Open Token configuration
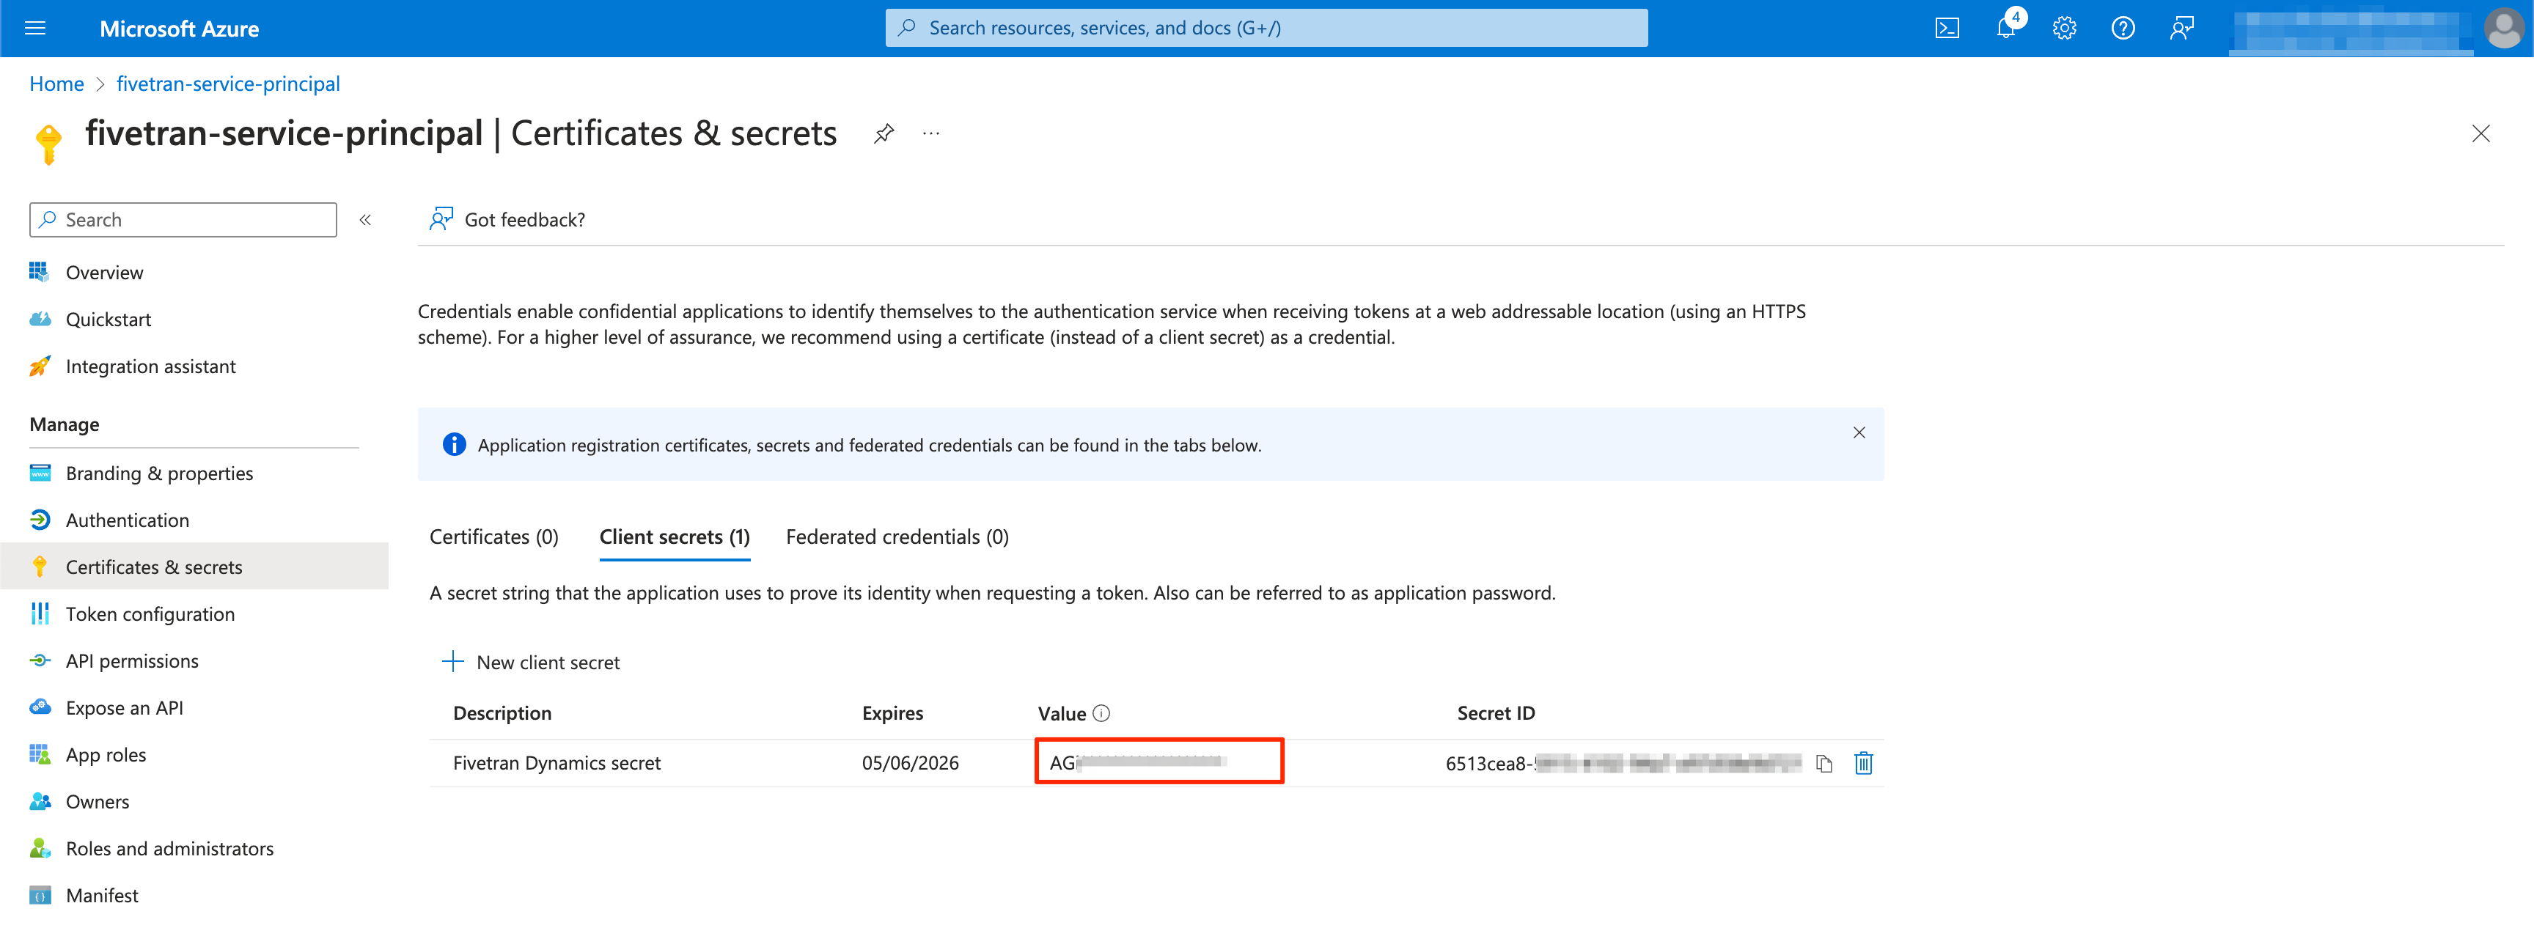 tap(150, 614)
